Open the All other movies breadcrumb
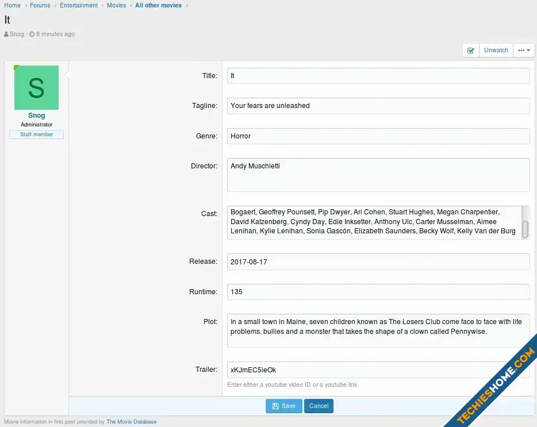Image resolution: width=537 pixels, height=427 pixels. click(158, 6)
